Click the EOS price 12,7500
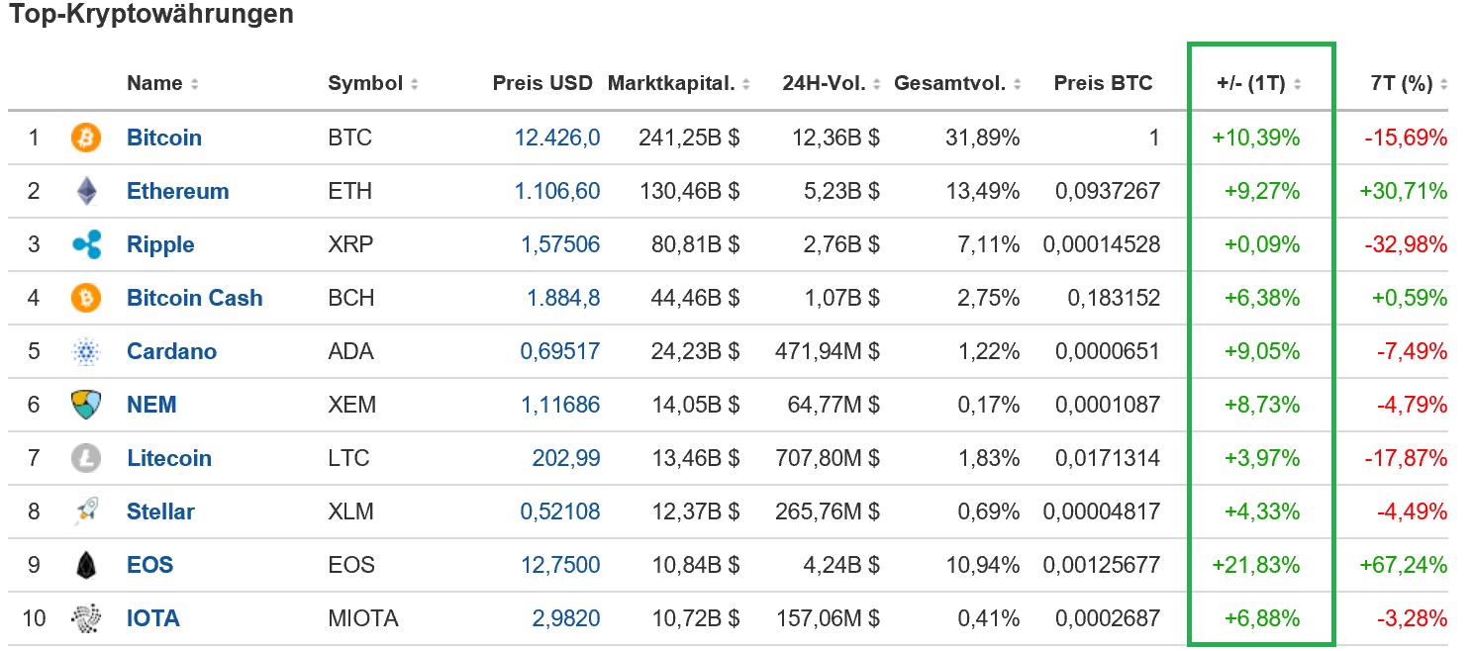The width and height of the screenshot is (1472, 651). pyautogui.click(x=560, y=565)
